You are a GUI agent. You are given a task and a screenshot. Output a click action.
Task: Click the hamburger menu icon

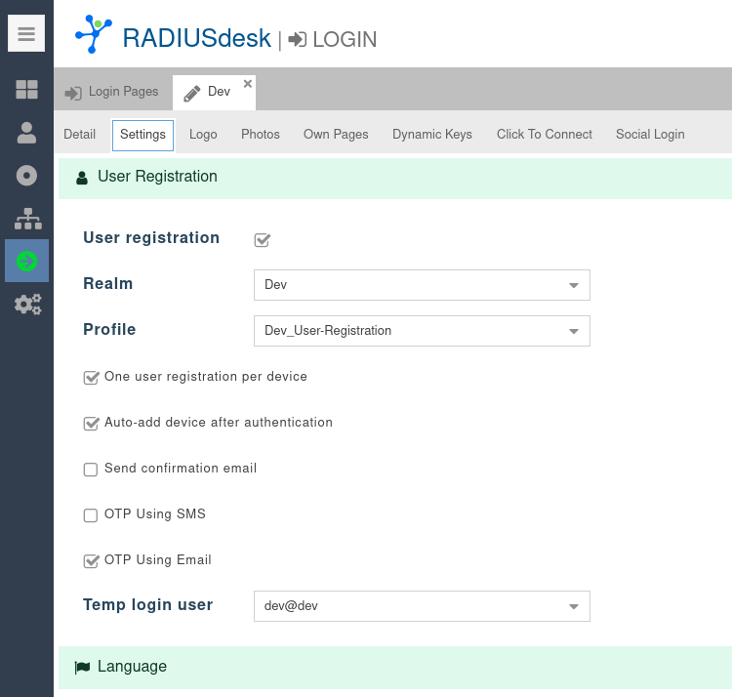(x=26, y=34)
